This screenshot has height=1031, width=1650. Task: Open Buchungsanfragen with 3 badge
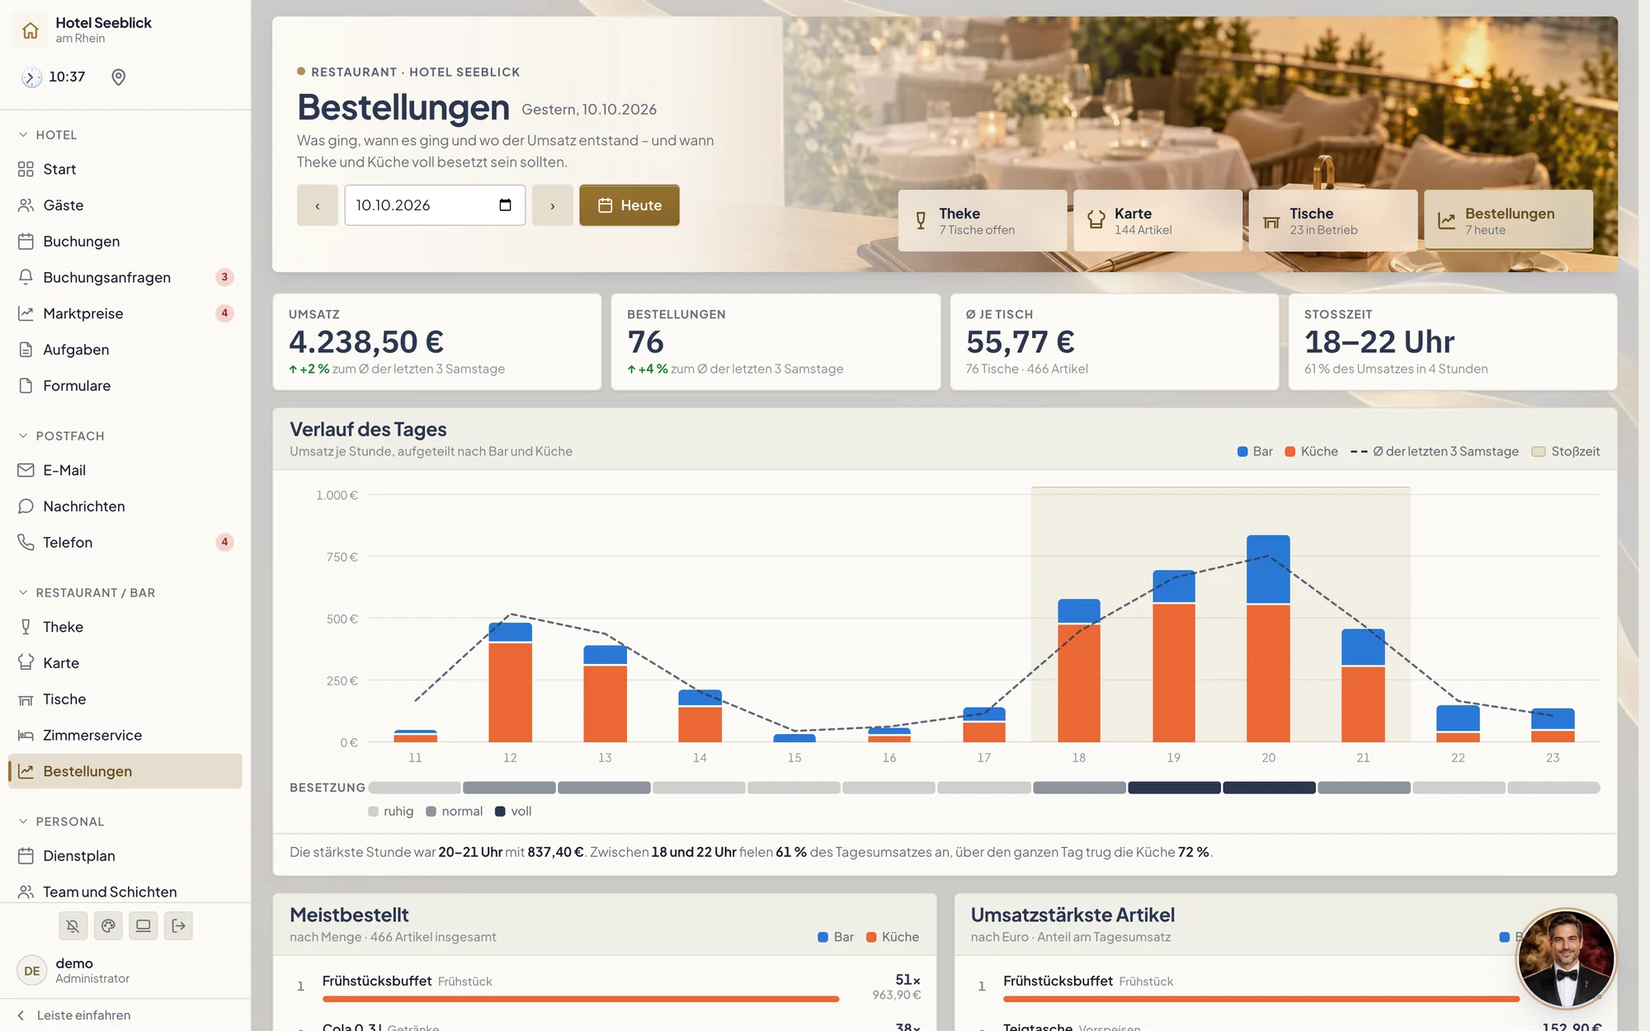[125, 277]
